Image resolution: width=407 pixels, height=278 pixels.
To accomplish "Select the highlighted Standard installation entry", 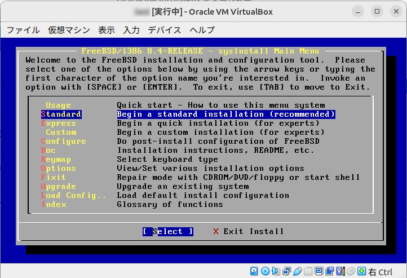I will [x=61, y=114].
